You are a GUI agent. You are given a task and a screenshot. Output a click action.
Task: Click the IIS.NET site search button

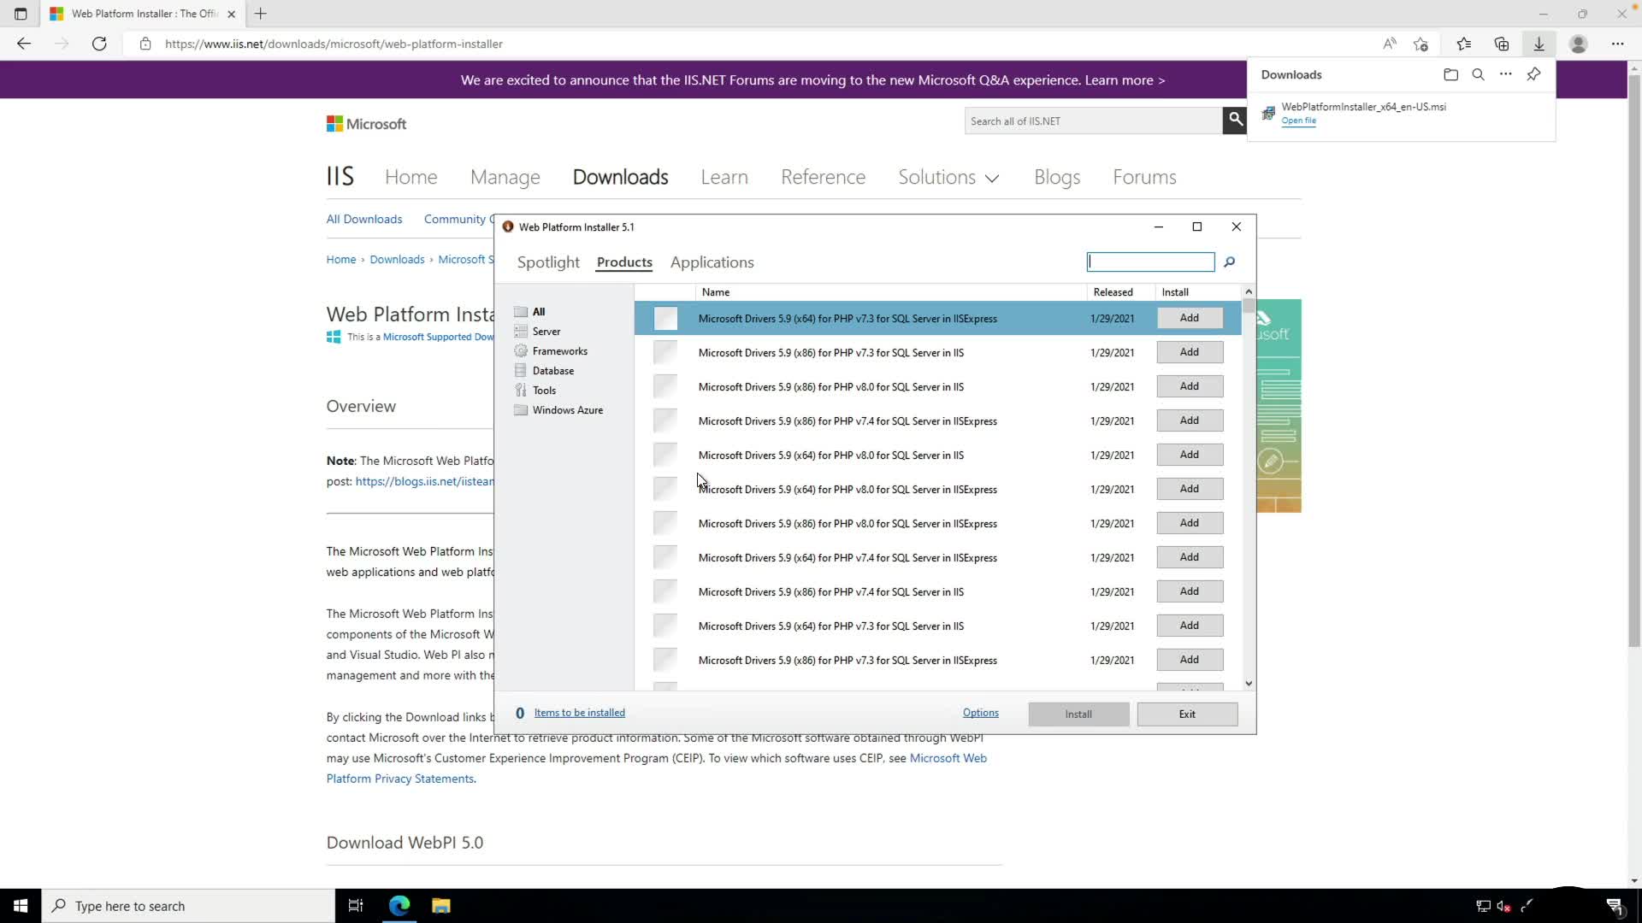1234,121
